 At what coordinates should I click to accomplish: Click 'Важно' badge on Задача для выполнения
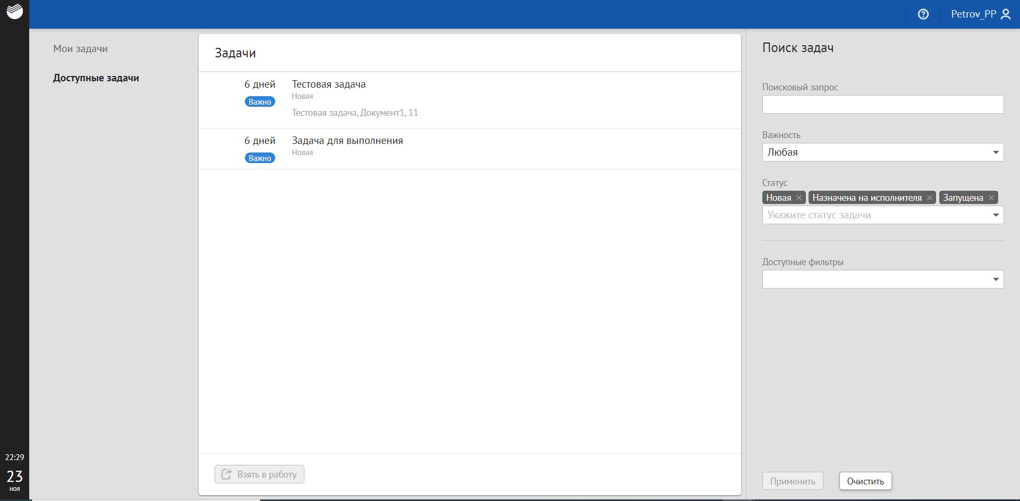(260, 158)
